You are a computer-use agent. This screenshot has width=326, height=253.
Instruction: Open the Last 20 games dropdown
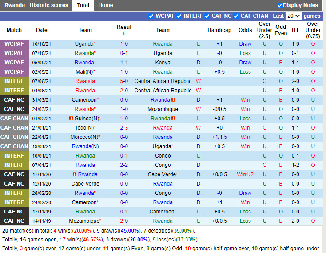click(x=294, y=16)
